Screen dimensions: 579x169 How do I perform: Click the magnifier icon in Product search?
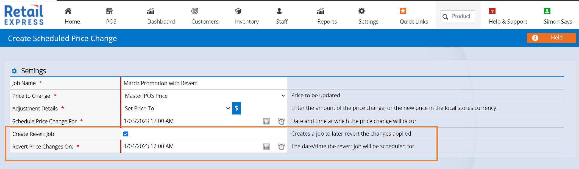445,17
